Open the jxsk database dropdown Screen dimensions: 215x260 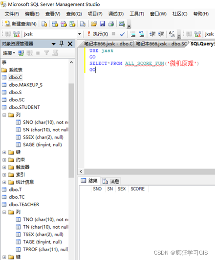[80, 34]
